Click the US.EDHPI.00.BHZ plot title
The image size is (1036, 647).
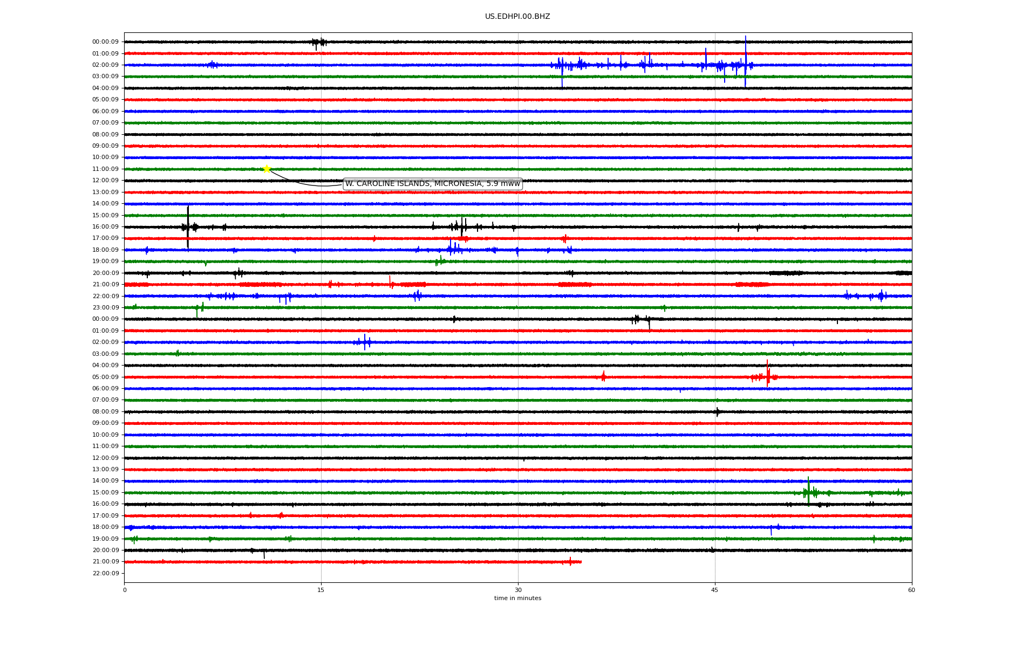click(517, 17)
